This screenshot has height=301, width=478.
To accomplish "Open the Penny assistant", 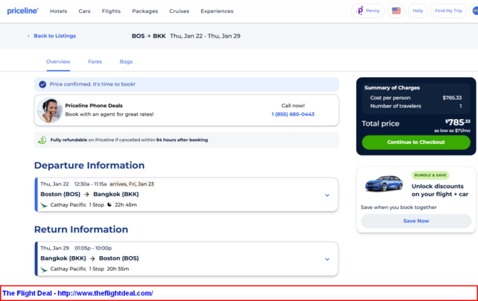I will tap(368, 11).
